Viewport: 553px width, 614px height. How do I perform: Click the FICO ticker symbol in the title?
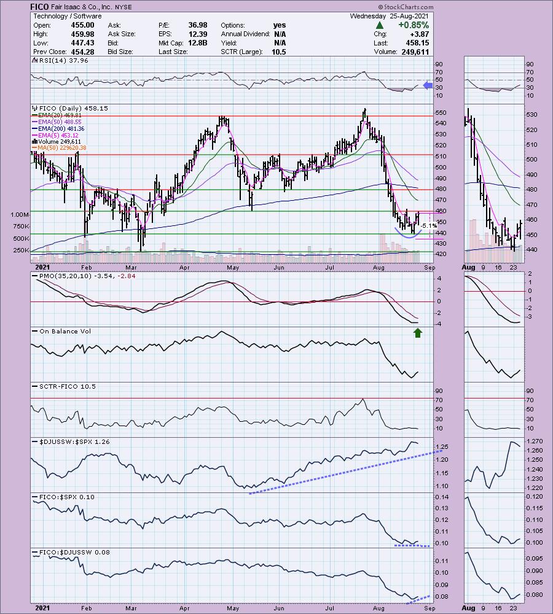coord(39,7)
